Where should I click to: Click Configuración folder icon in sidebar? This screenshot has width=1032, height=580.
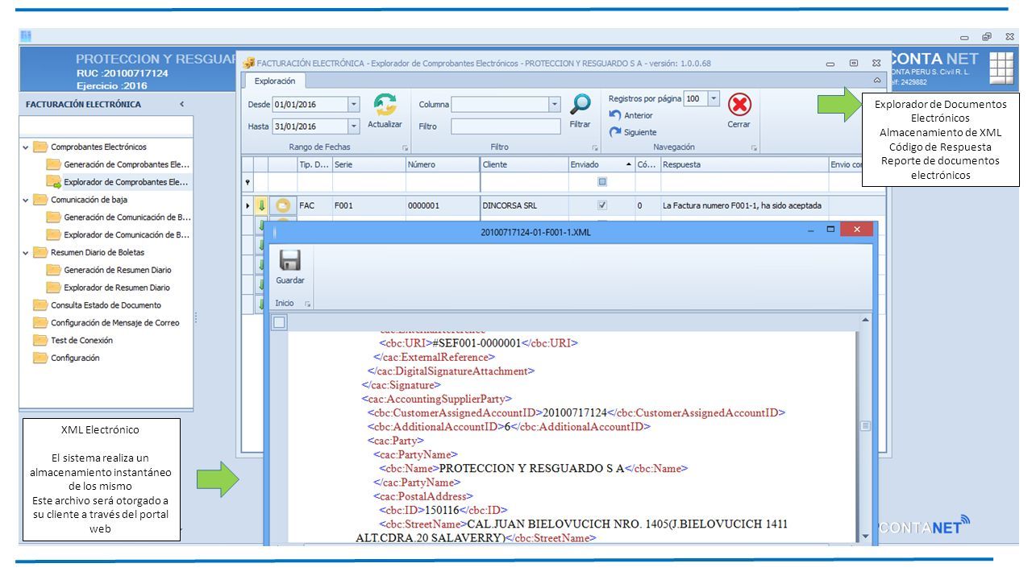40,358
